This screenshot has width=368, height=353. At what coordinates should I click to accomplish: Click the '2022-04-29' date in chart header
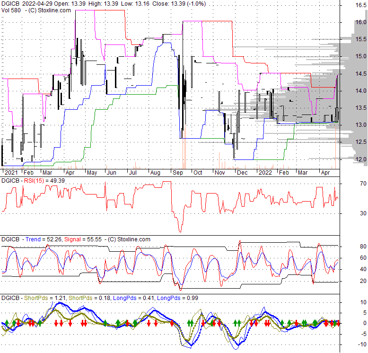coord(37,4)
